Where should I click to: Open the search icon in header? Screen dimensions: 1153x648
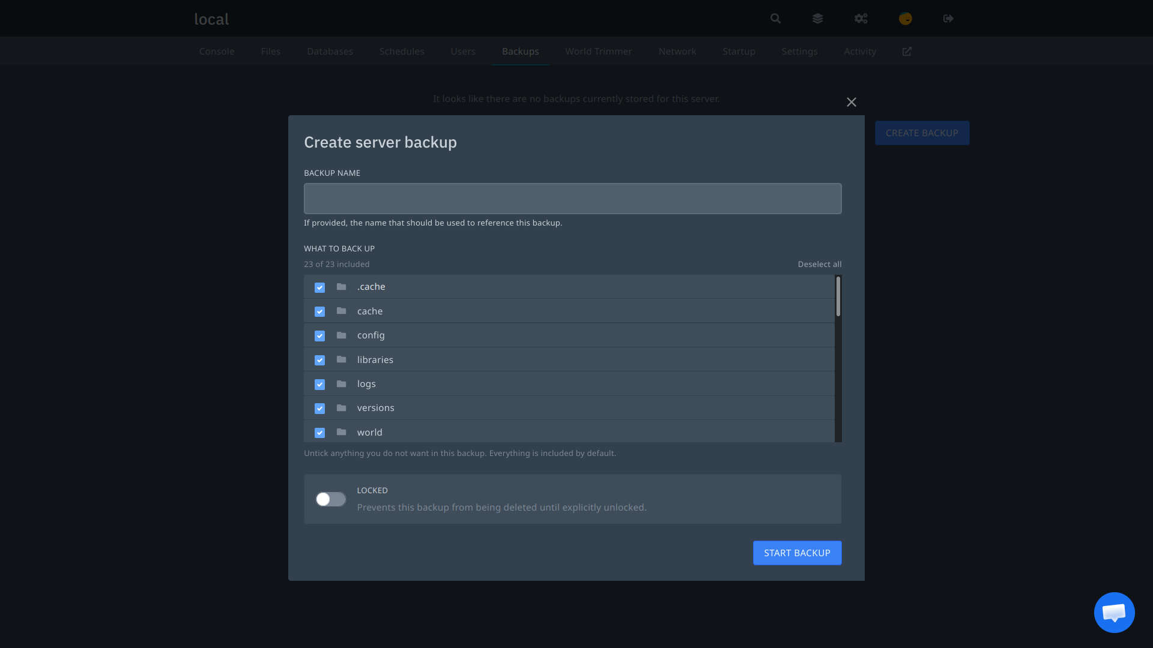pos(775,19)
